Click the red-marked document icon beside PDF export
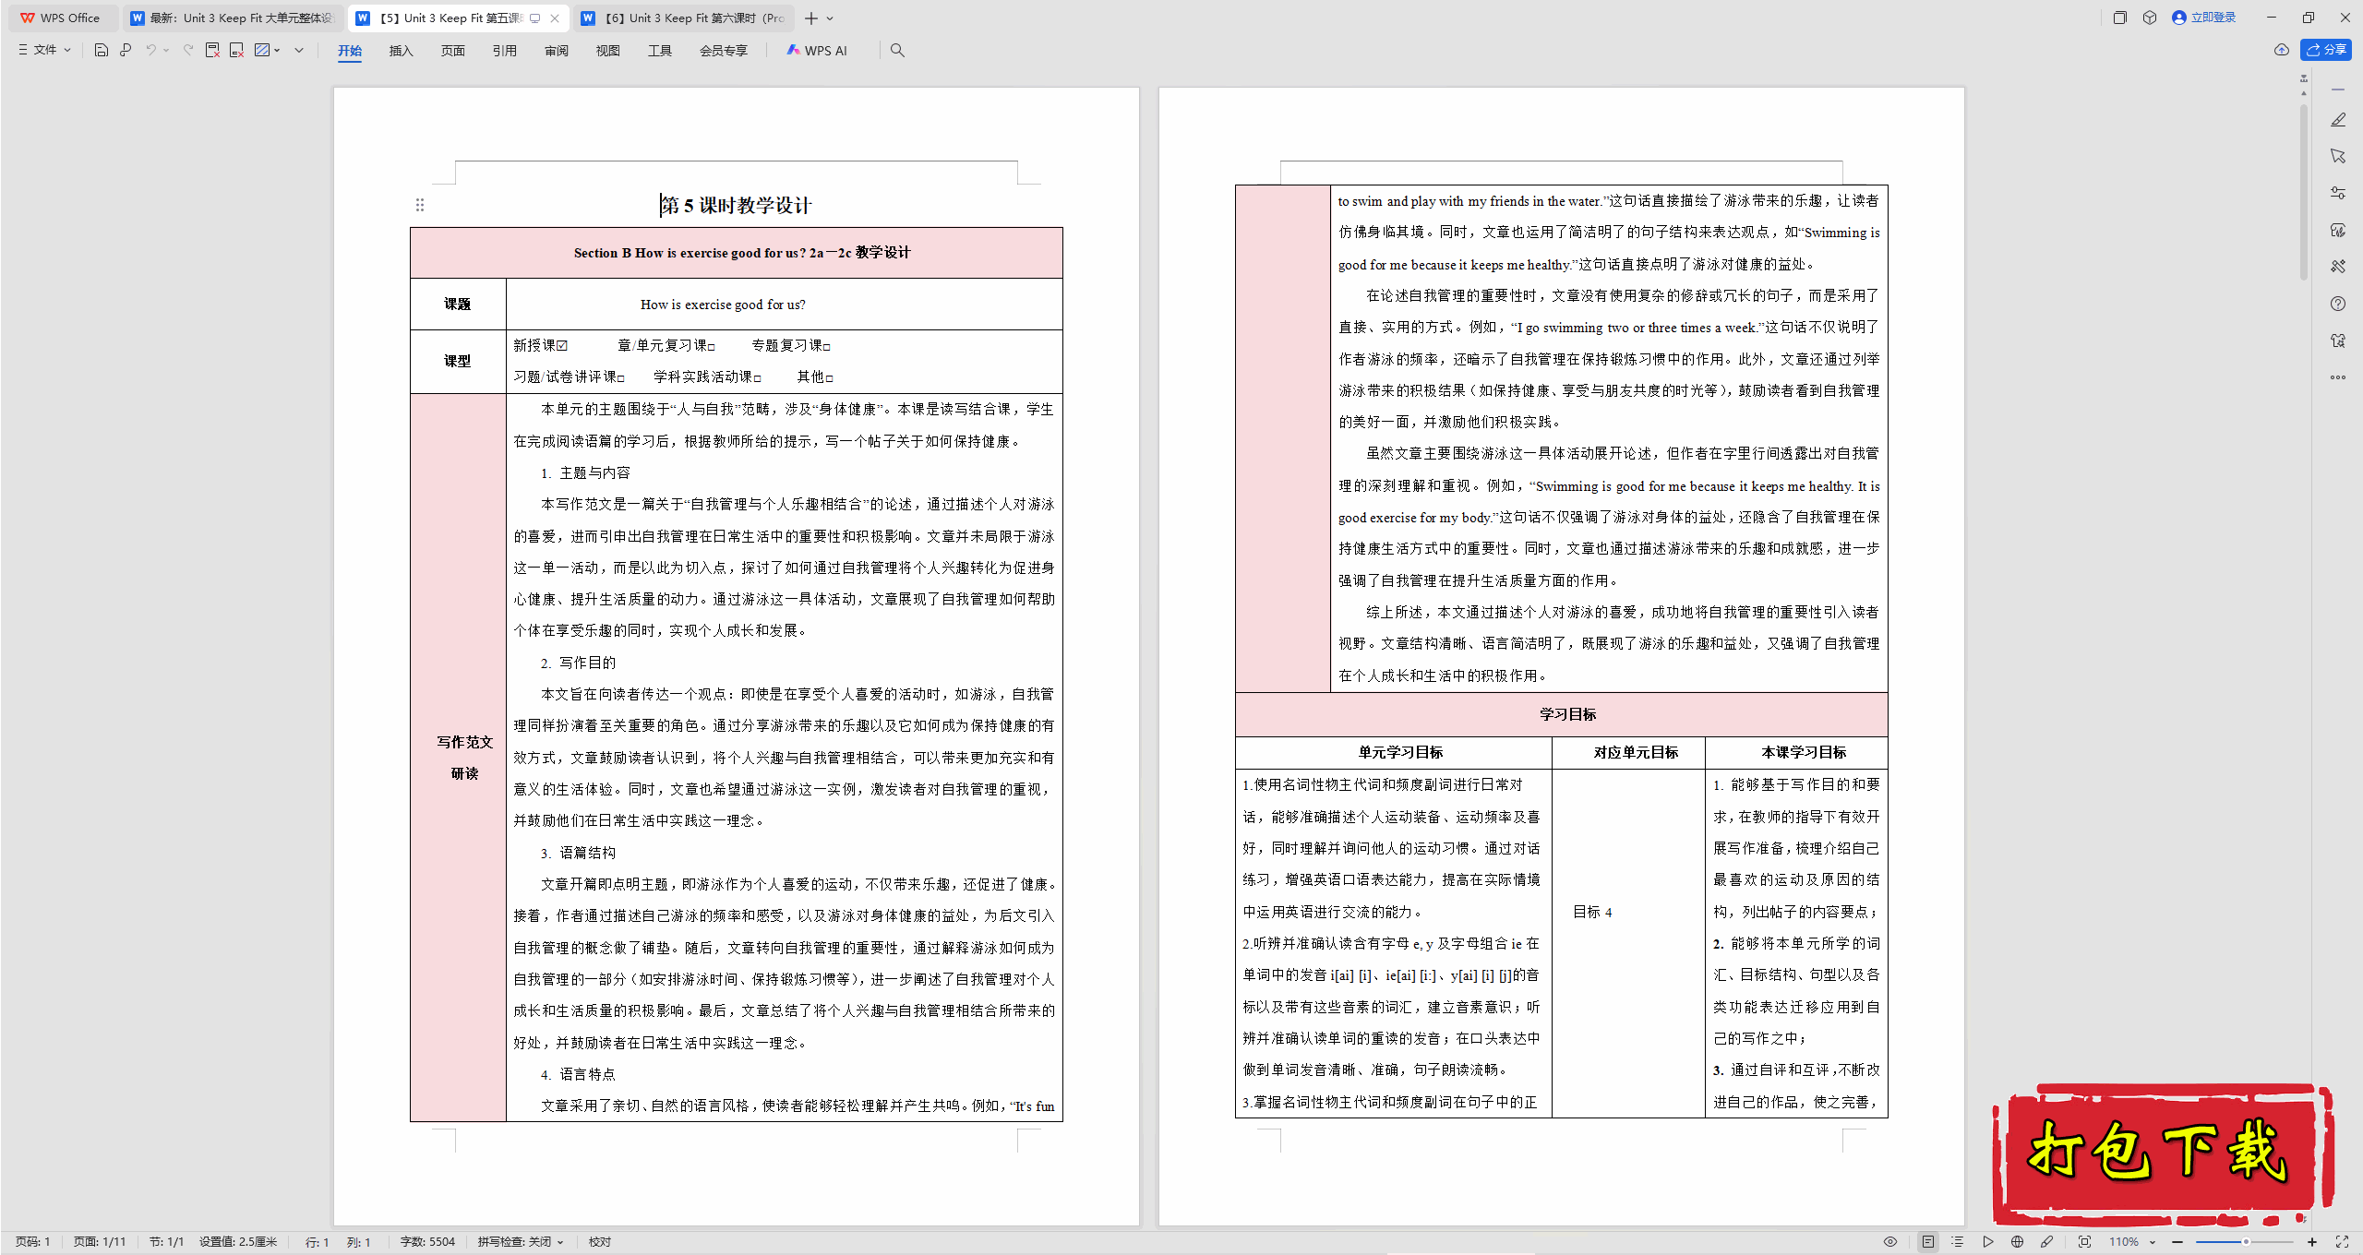 click(236, 50)
